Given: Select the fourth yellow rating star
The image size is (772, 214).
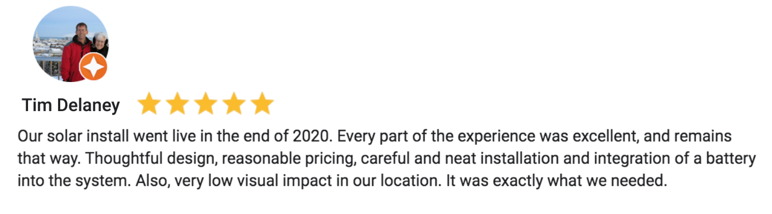Looking at the screenshot, I should 234,104.
